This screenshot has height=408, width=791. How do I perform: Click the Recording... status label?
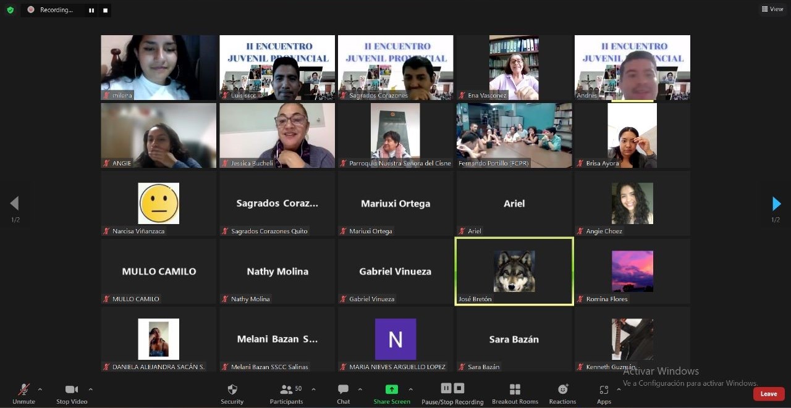(56, 10)
